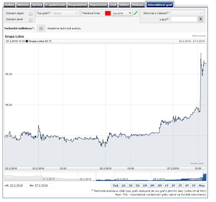216x202 pixels.
Task: Click the s akcií input field
Action: [x=183, y=19]
